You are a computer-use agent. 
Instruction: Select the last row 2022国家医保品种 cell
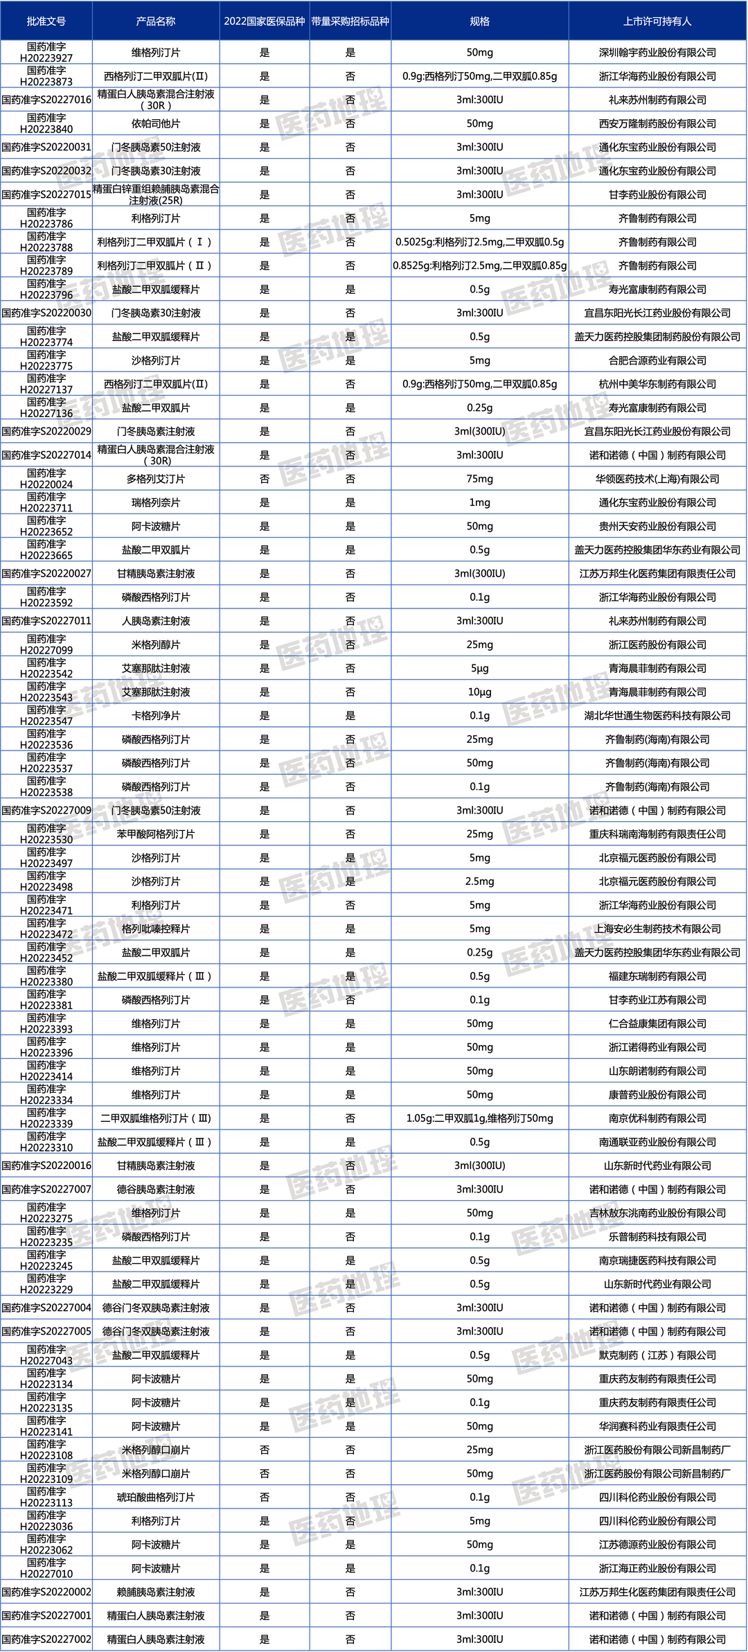point(264,1639)
